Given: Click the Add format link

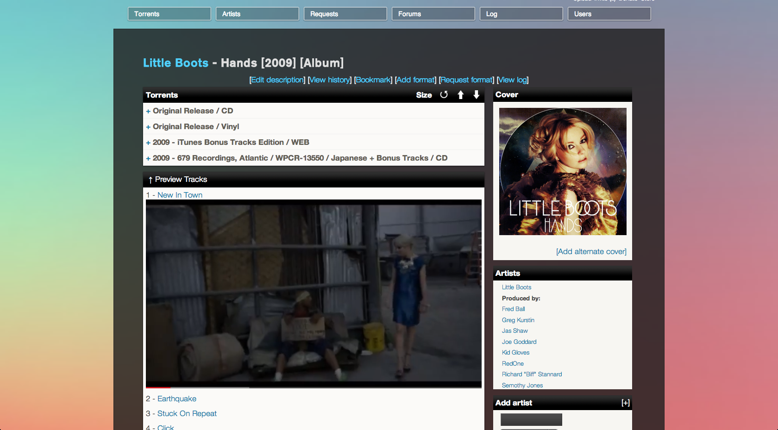Looking at the screenshot, I should (415, 80).
